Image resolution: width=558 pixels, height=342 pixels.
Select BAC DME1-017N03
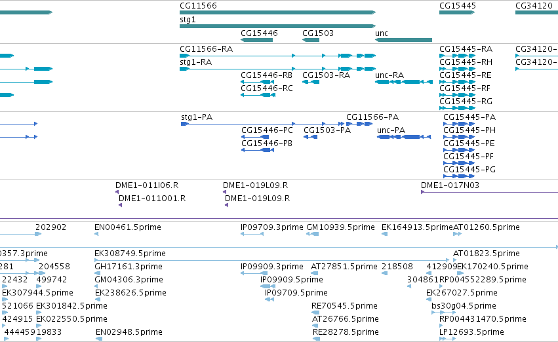(450, 185)
